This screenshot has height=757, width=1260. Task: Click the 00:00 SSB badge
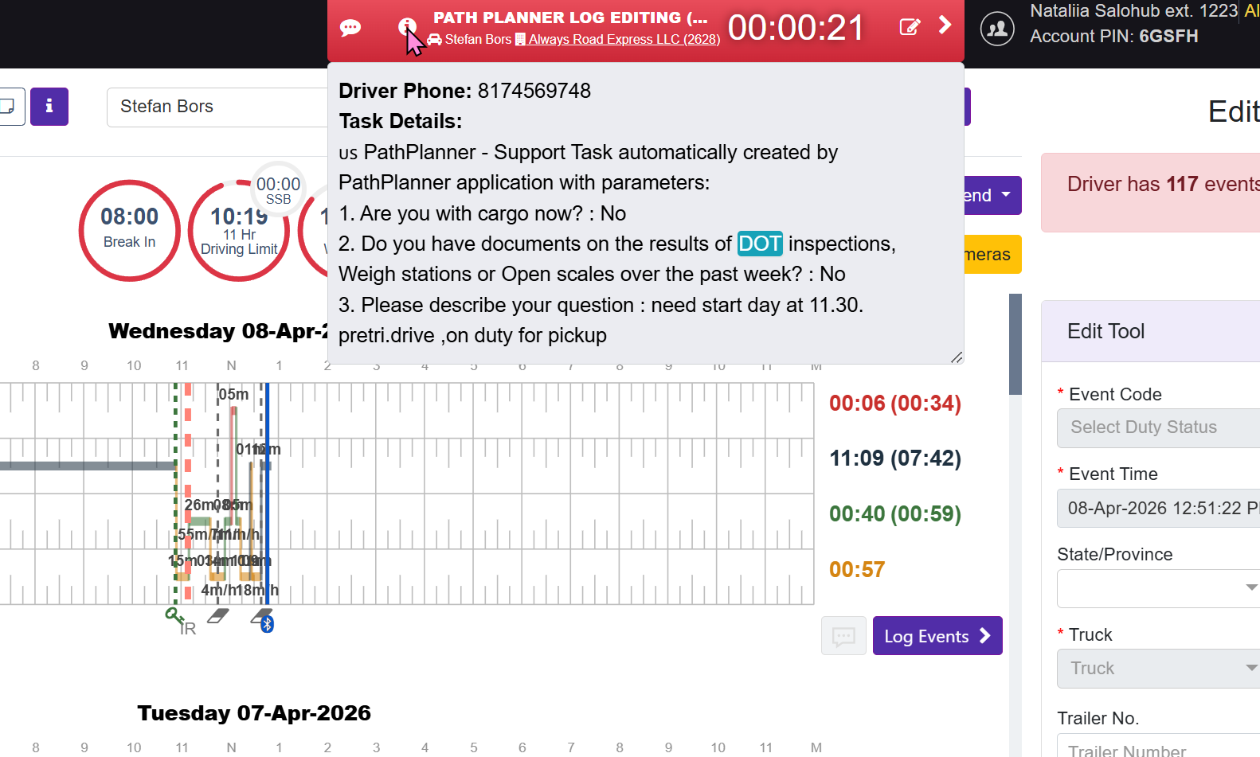278,189
